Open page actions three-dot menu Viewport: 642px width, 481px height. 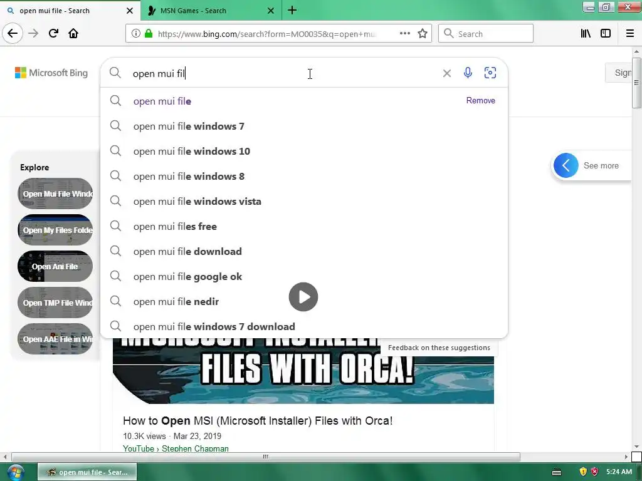tap(404, 34)
